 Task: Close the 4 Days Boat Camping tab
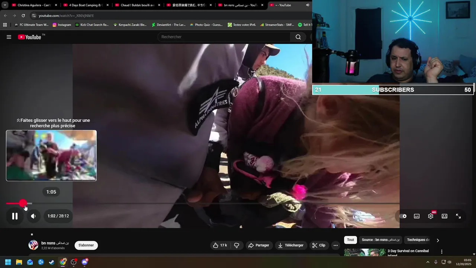[107, 5]
